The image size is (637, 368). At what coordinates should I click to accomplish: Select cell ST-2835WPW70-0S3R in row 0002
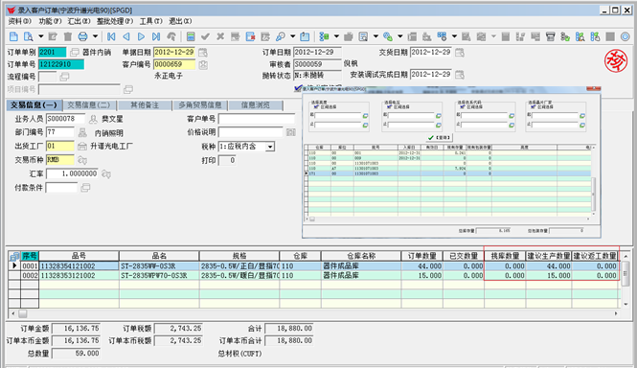pos(159,276)
